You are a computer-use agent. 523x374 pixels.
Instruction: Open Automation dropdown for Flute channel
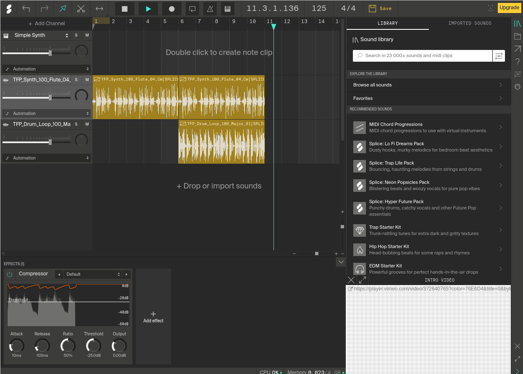[46, 113]
